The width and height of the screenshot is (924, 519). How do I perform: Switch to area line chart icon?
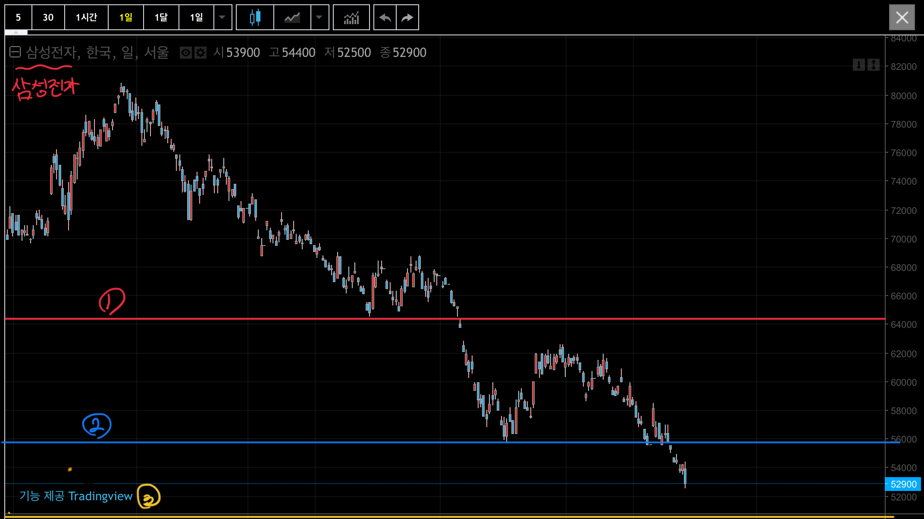[x=292, y=17]
